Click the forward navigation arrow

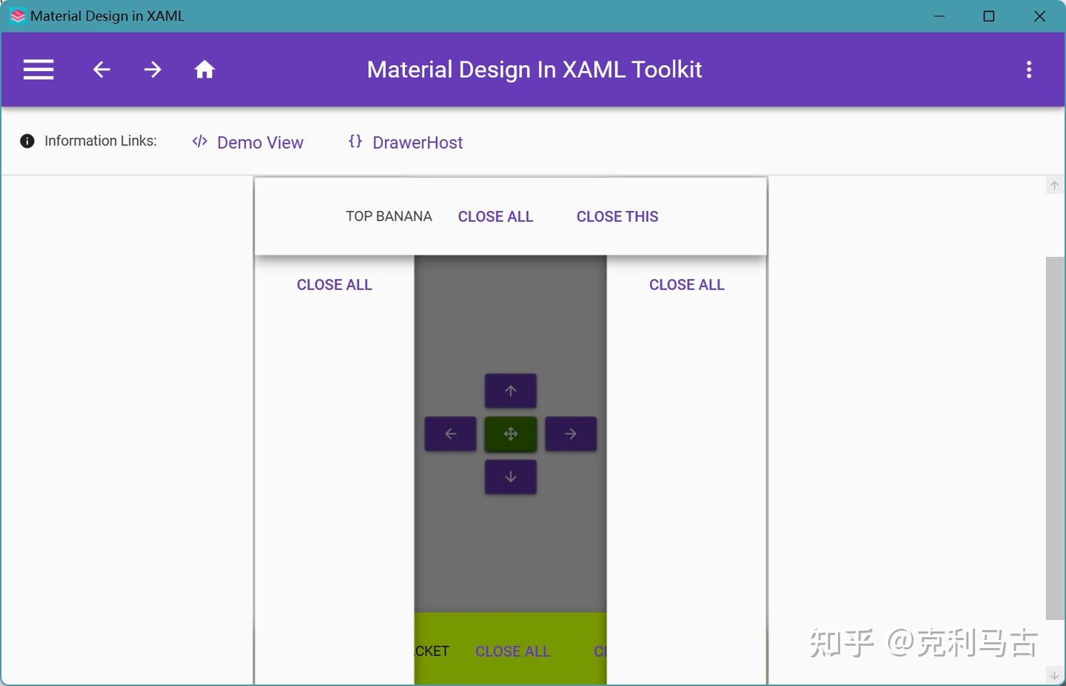pyautogui.click(x=152, y=69)
